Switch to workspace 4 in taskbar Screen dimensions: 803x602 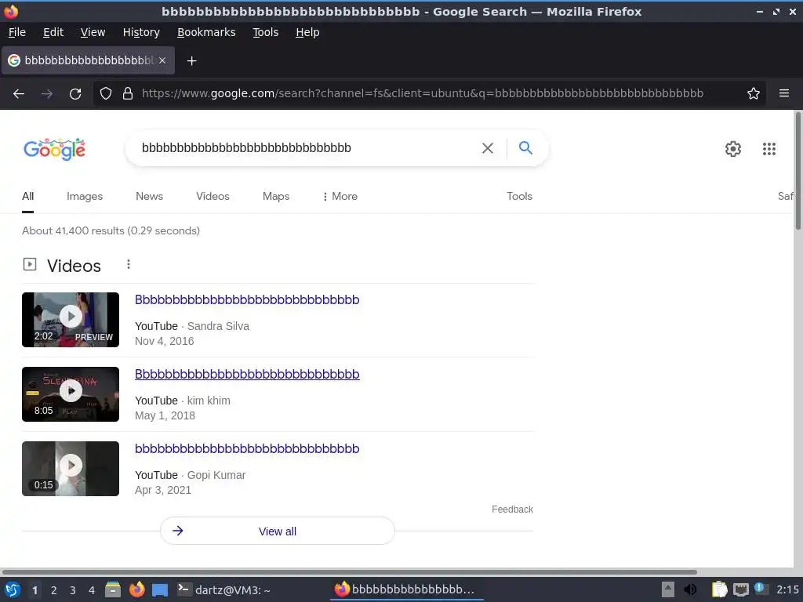point(92,590)
